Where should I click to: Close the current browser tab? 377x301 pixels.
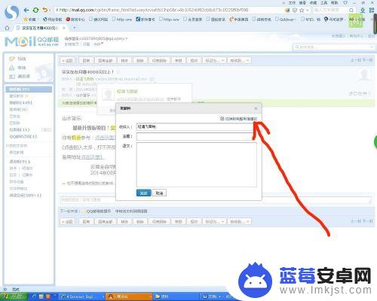pos(64,28)
